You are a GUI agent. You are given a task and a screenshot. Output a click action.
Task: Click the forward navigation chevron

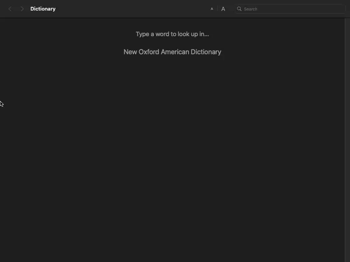(x=22, y=9)
